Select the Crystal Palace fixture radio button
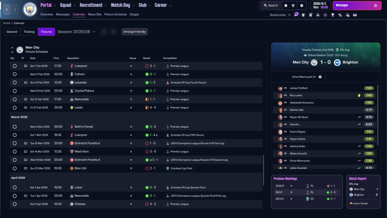 coord(15,91)
